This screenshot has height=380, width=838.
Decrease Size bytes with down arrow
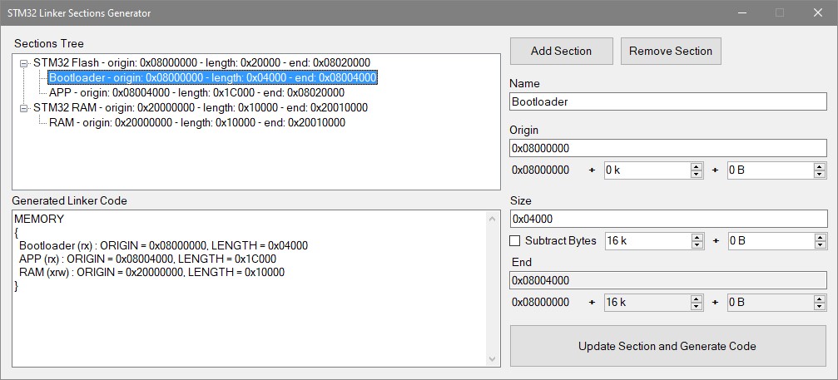click(x=820, y=244)
